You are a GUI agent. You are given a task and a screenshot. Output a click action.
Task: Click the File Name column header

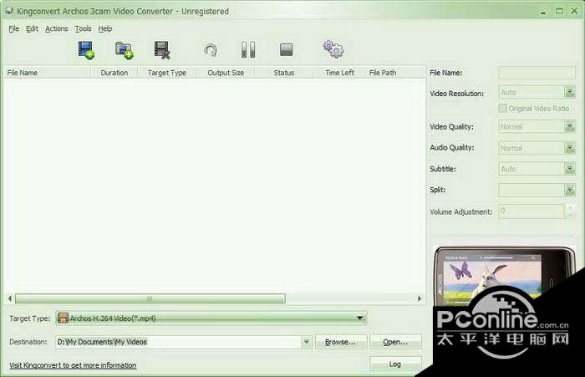[47, 73]
